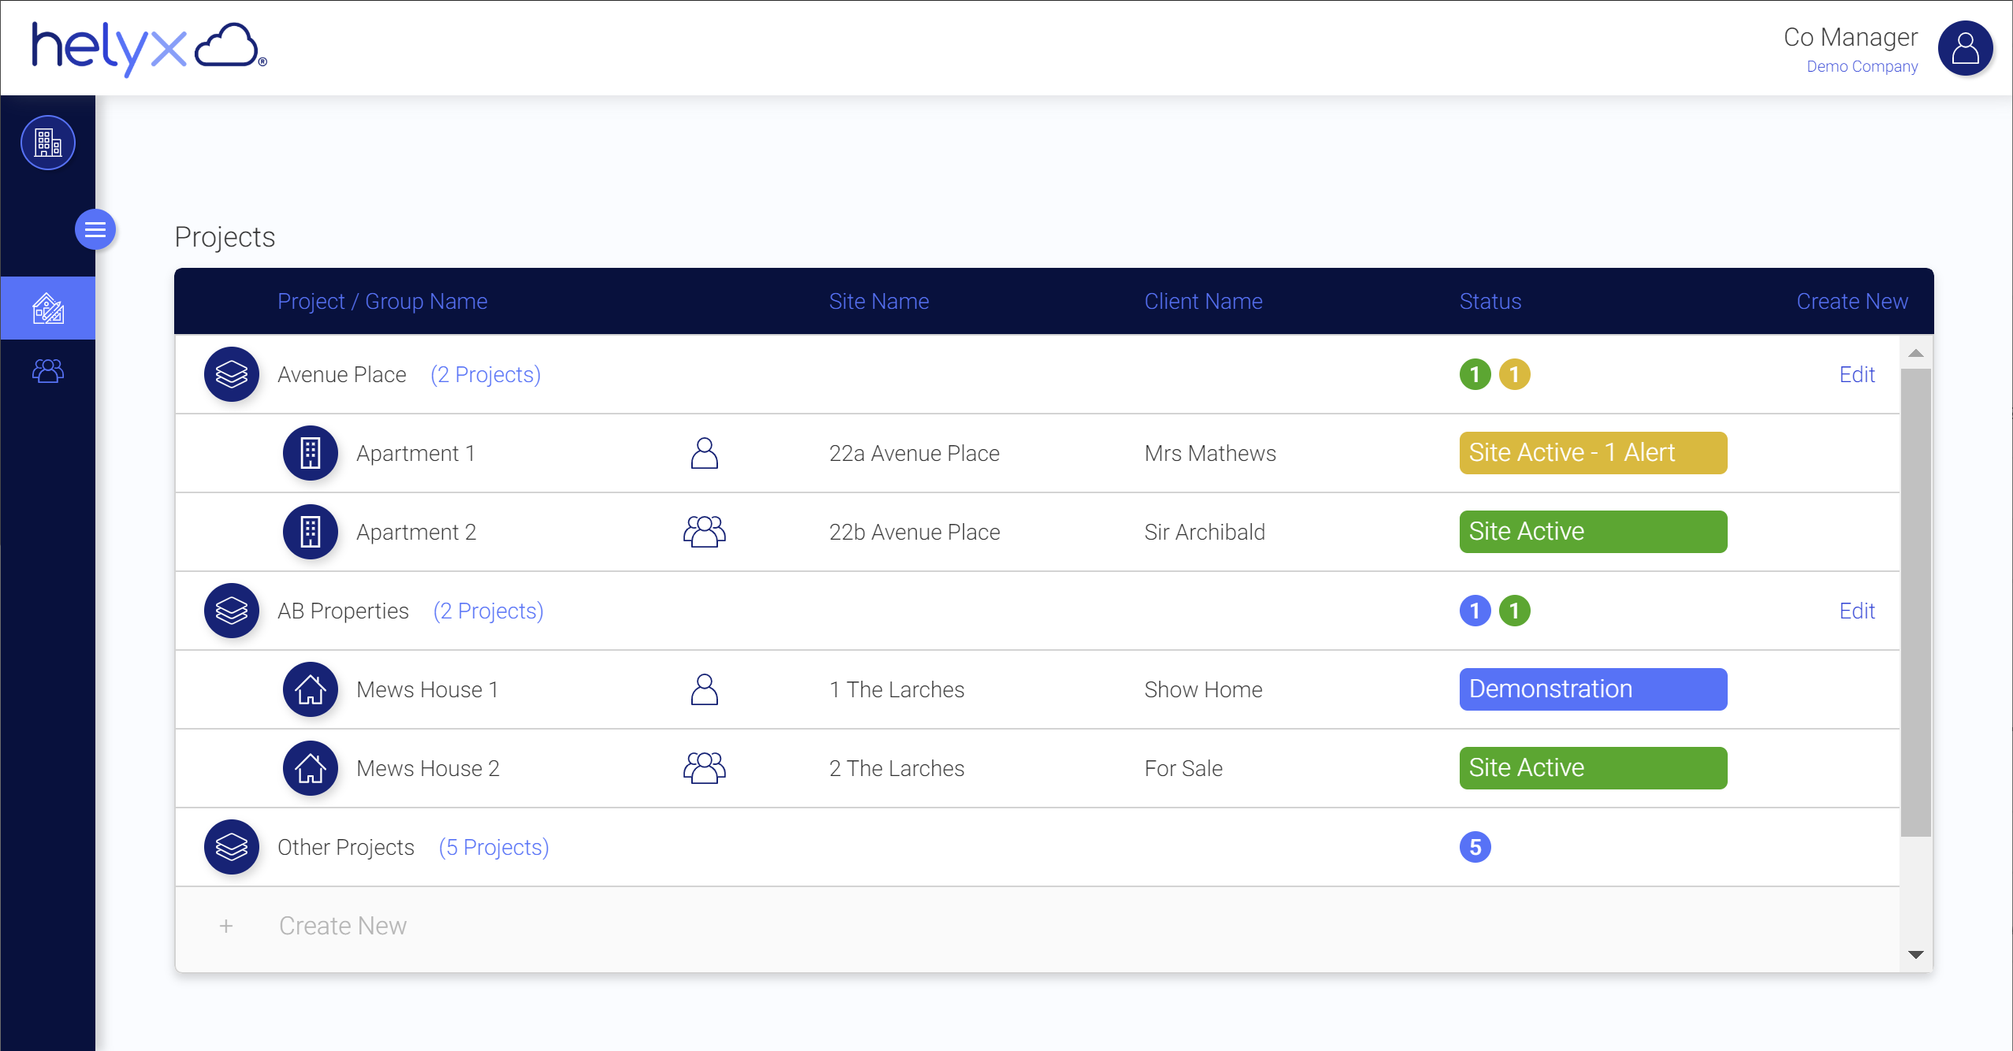Viewport: 2013px width, 1051px height.
Task: Click the projects table scrollbar thumb
Action: coord(1916,602)
